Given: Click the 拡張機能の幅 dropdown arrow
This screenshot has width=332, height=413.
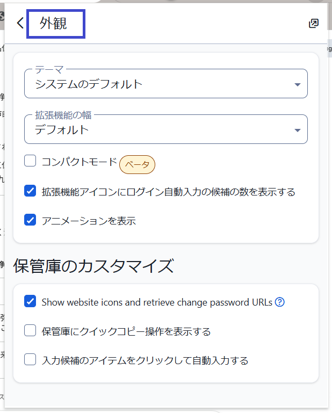Looking at the screenshot, I should point(298,130).
